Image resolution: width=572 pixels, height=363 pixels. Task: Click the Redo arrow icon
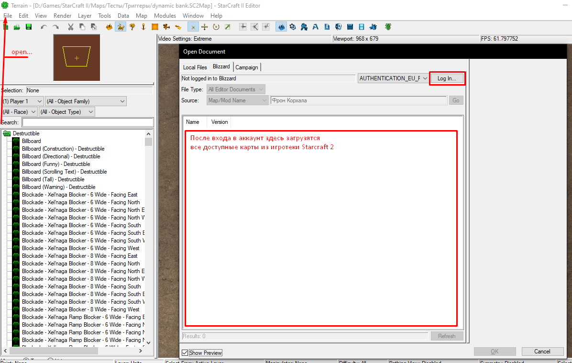[x=55, y=27]
